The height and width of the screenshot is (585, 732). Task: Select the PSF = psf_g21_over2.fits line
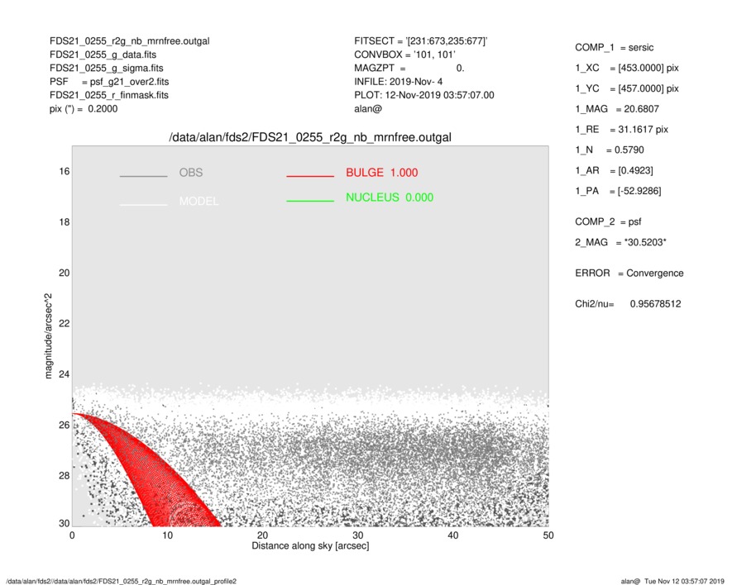point(109,82)
